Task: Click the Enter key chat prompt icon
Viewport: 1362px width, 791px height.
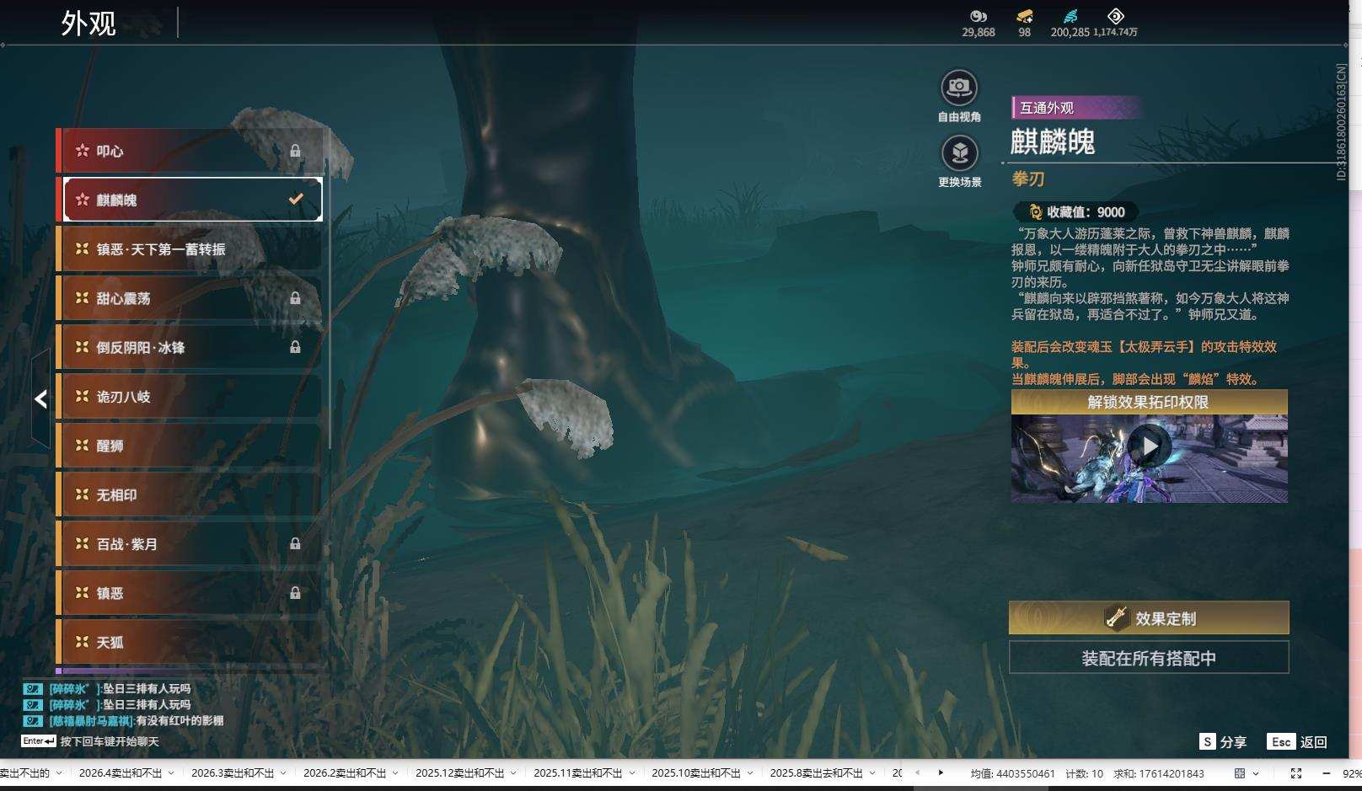Action: click(39, 741)
